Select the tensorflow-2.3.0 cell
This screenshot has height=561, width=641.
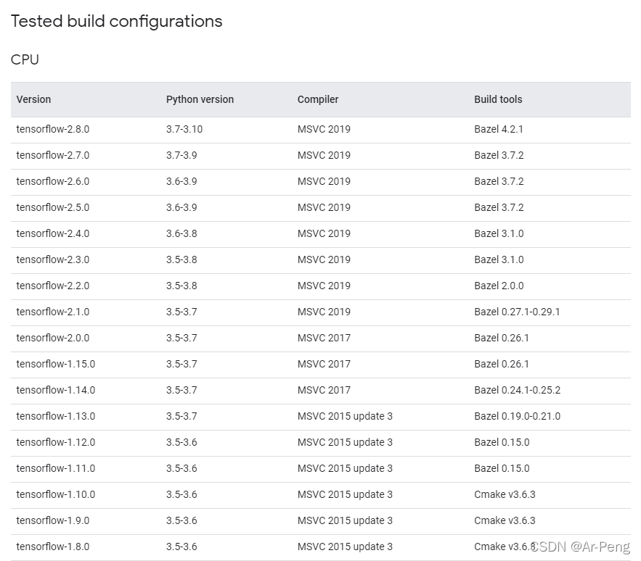[x=53, y=259]
